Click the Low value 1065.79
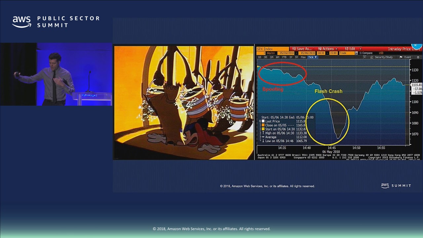This screenshot has height=238, width=423. (x=301, y=141)
